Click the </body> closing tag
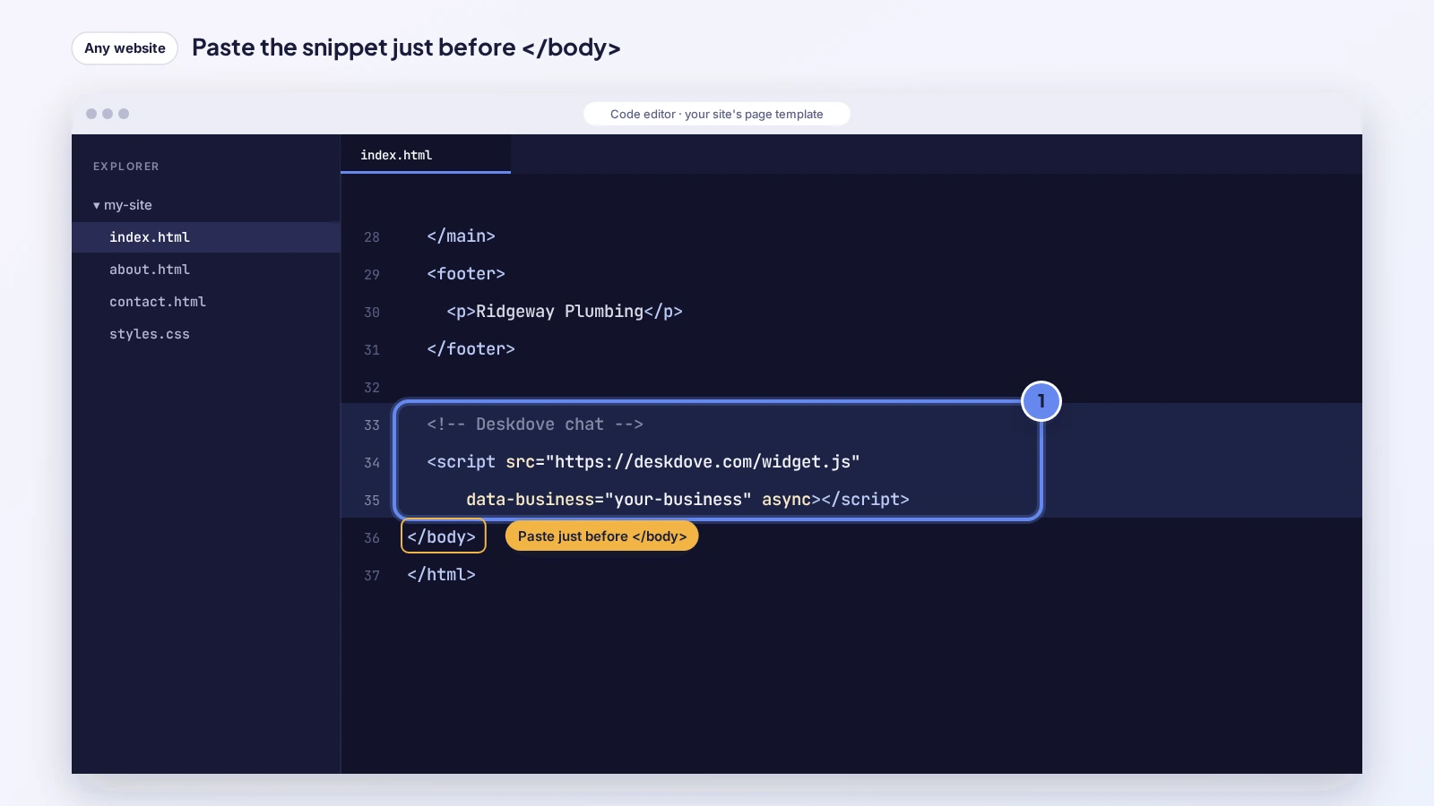 coord(442,537)
